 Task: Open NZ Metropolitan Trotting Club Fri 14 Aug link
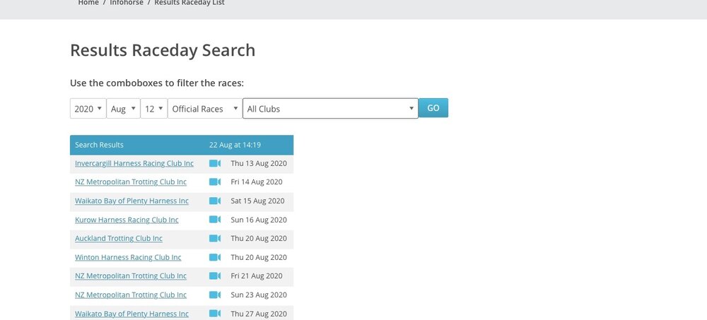[x=131, y=182]
